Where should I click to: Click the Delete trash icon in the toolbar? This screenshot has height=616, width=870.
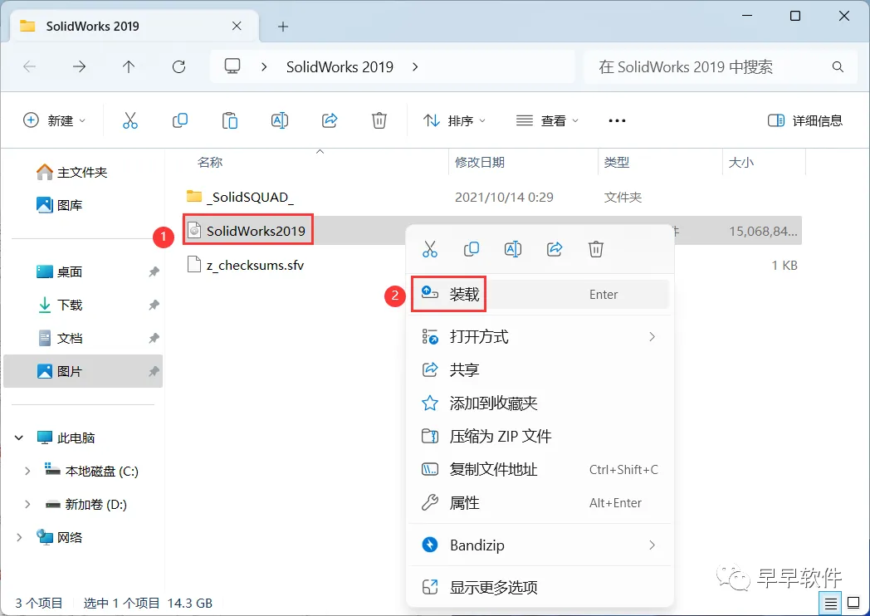(379, 120)
